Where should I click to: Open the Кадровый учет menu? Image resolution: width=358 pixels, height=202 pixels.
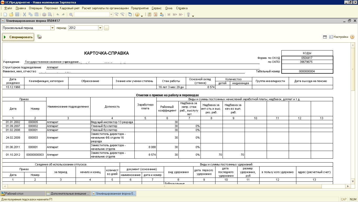pos(70,8)
